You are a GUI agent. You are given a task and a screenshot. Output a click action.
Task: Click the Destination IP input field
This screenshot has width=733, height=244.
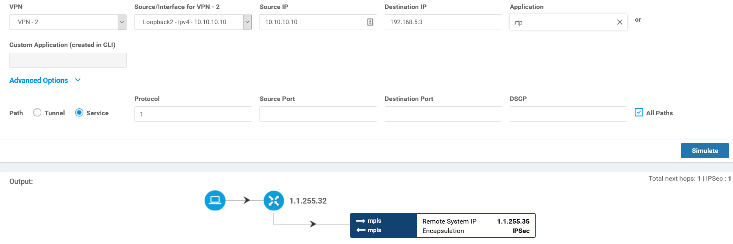(x=443, y=22)
